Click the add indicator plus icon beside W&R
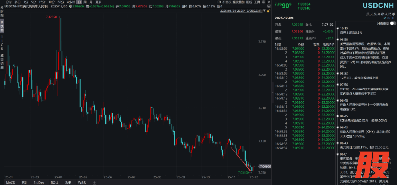The height and width of the screenshot is (185, 397). pos(94,182)
